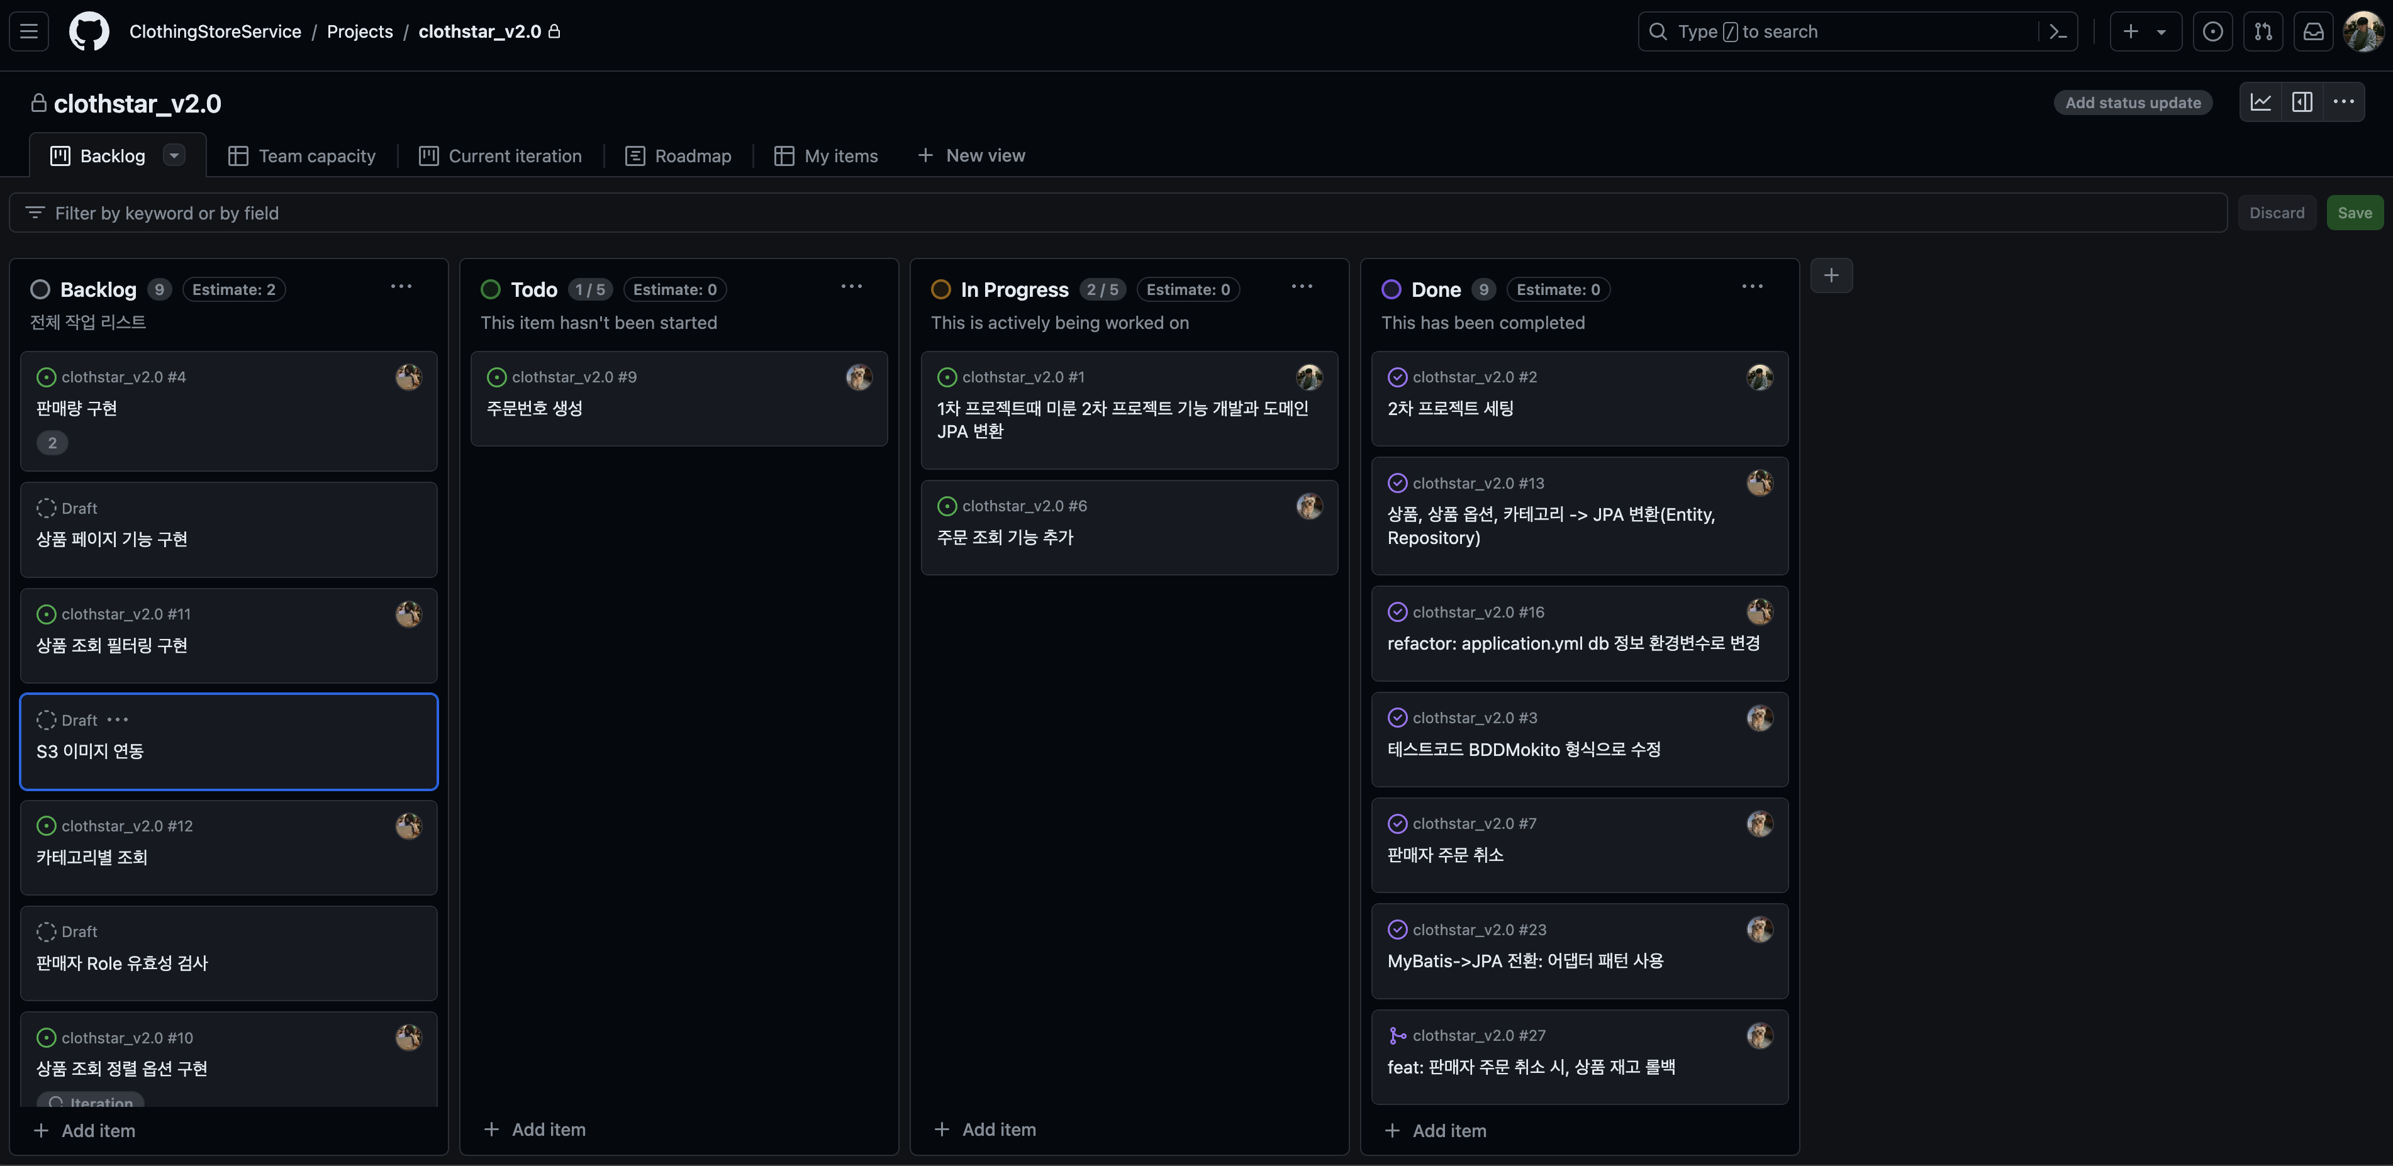The image size is (2393, 1166).
Task: Open the command palette icon
Action: pos(2058,31)
